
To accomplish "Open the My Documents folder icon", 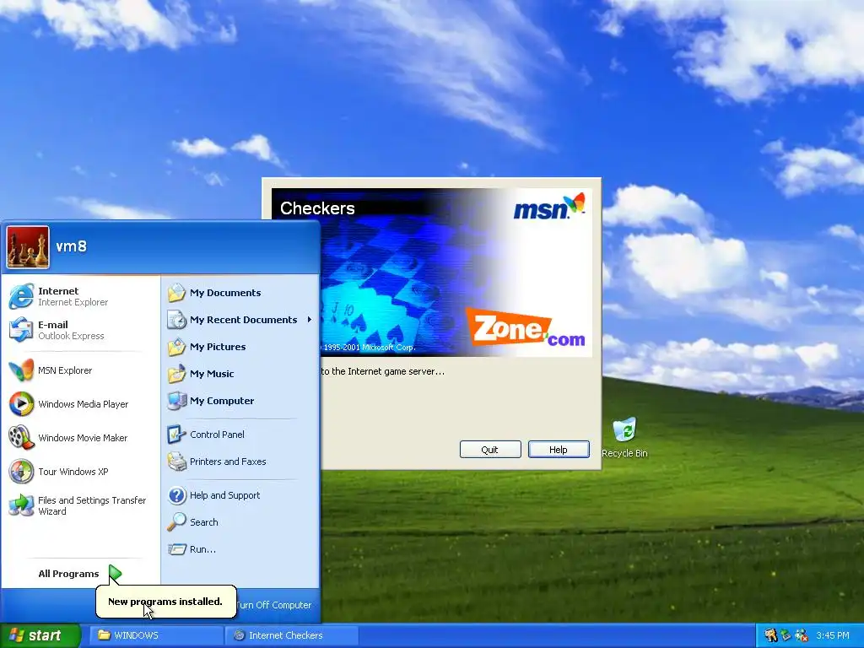I will 177,293.
